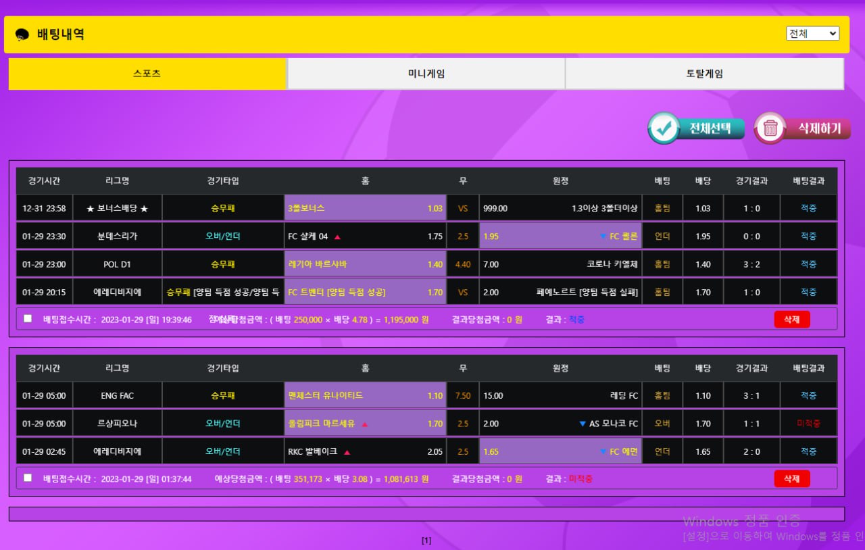
Task: Click page number [1] at the bottom
Action: pyautogui.click(x=426, y=541)
